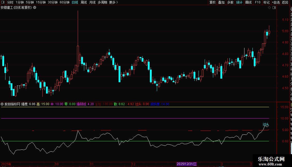Click the 复权 button

[x=212, y=2]
